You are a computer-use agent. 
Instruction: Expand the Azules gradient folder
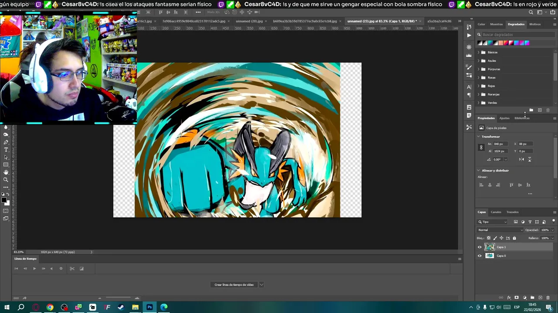pyautogui.click(x=479, y=61)
